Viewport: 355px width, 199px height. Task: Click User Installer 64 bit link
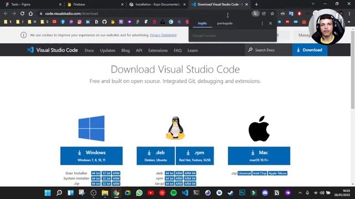[x=96, y=173]
